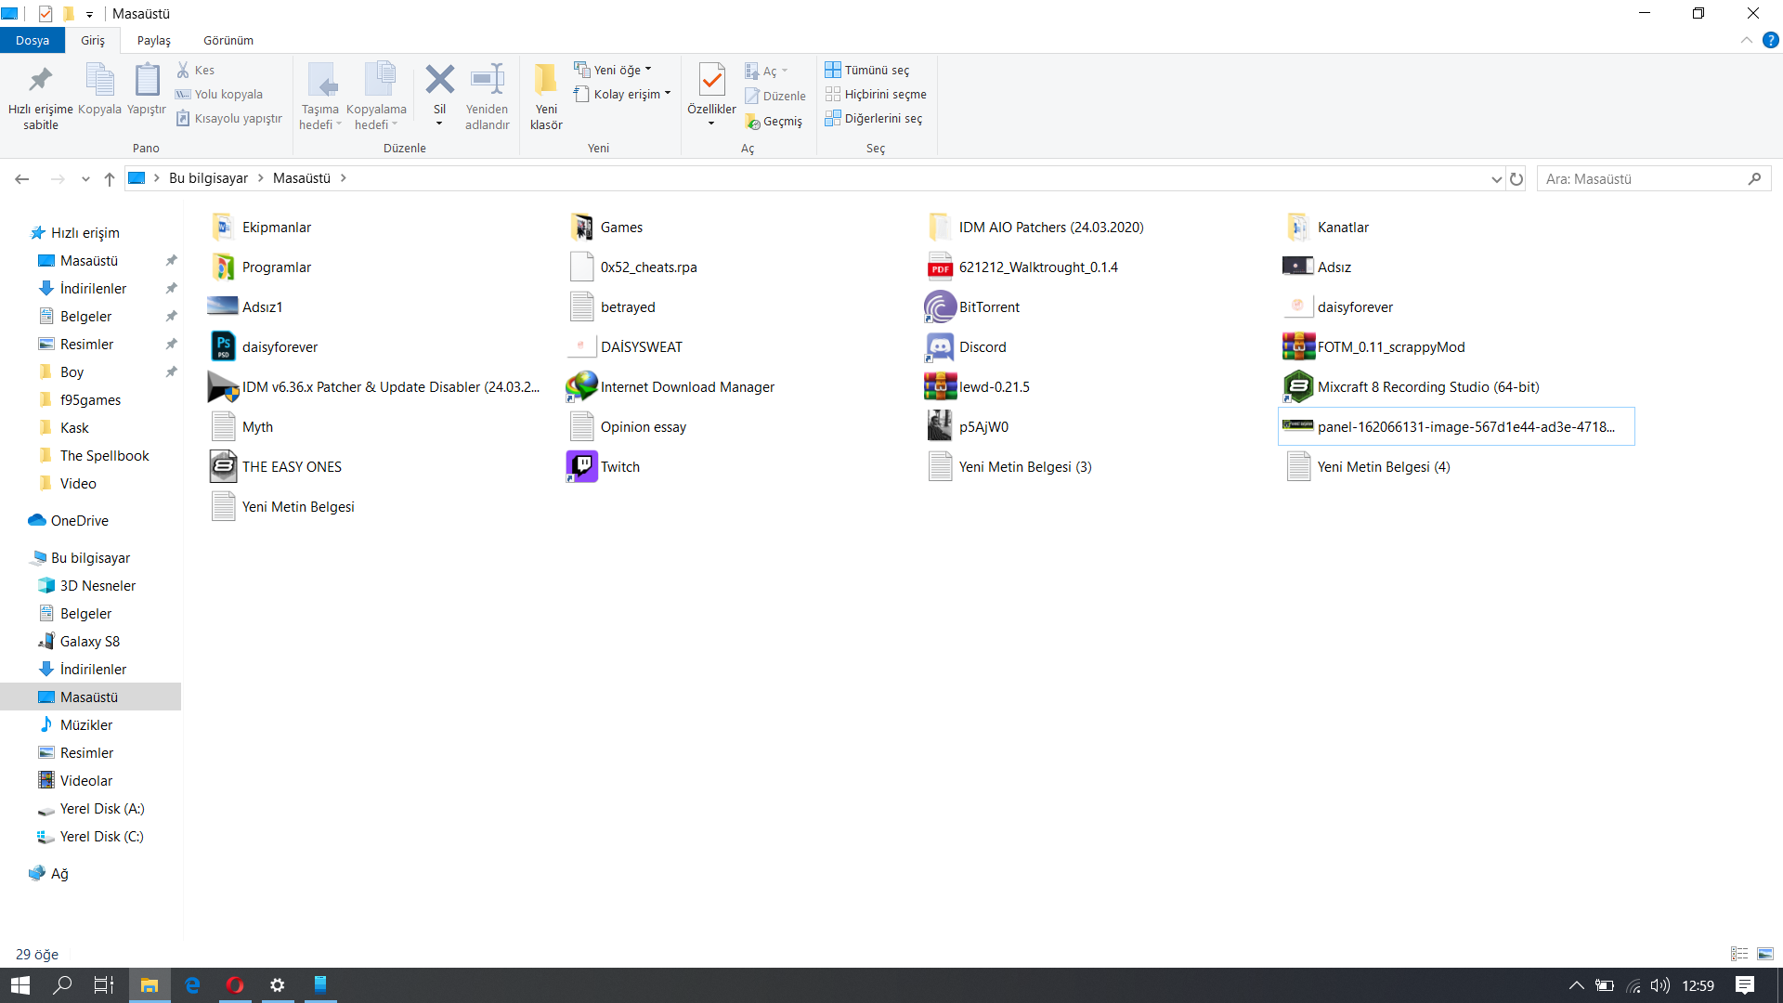This screenshot has width=1783, height=1003.
Task: Select the Twitch shortcut icon
Action: point(581,466)
